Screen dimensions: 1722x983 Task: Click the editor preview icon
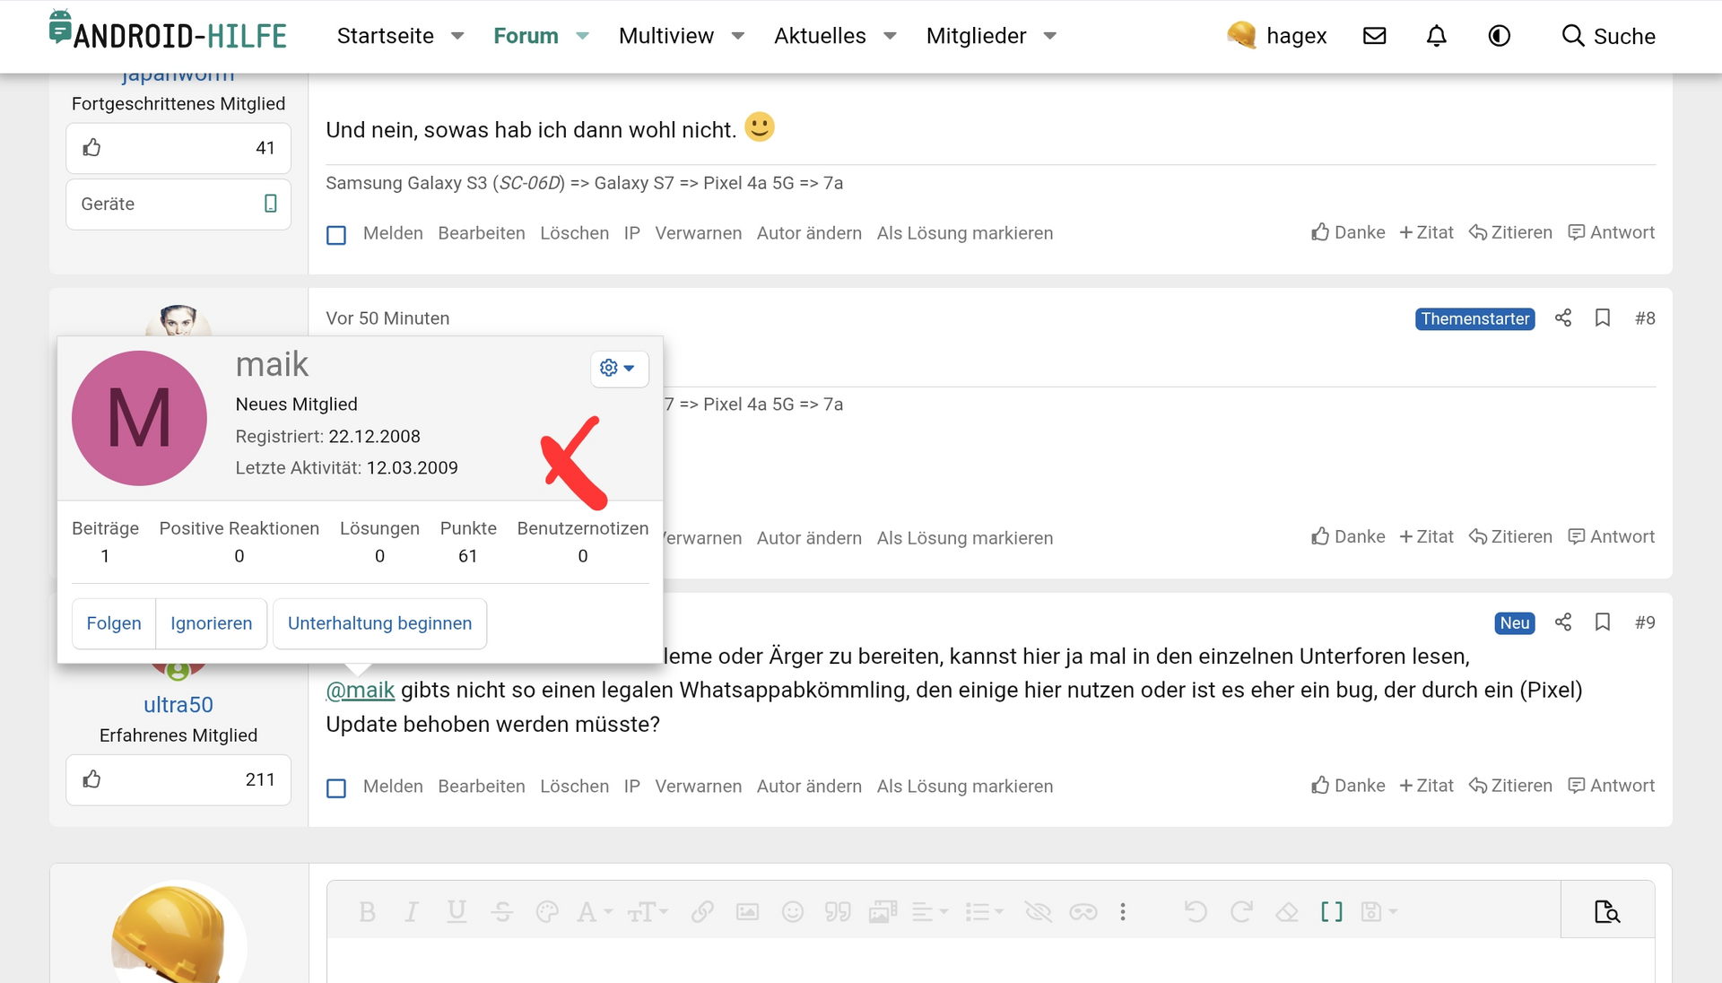(1607, 912)
